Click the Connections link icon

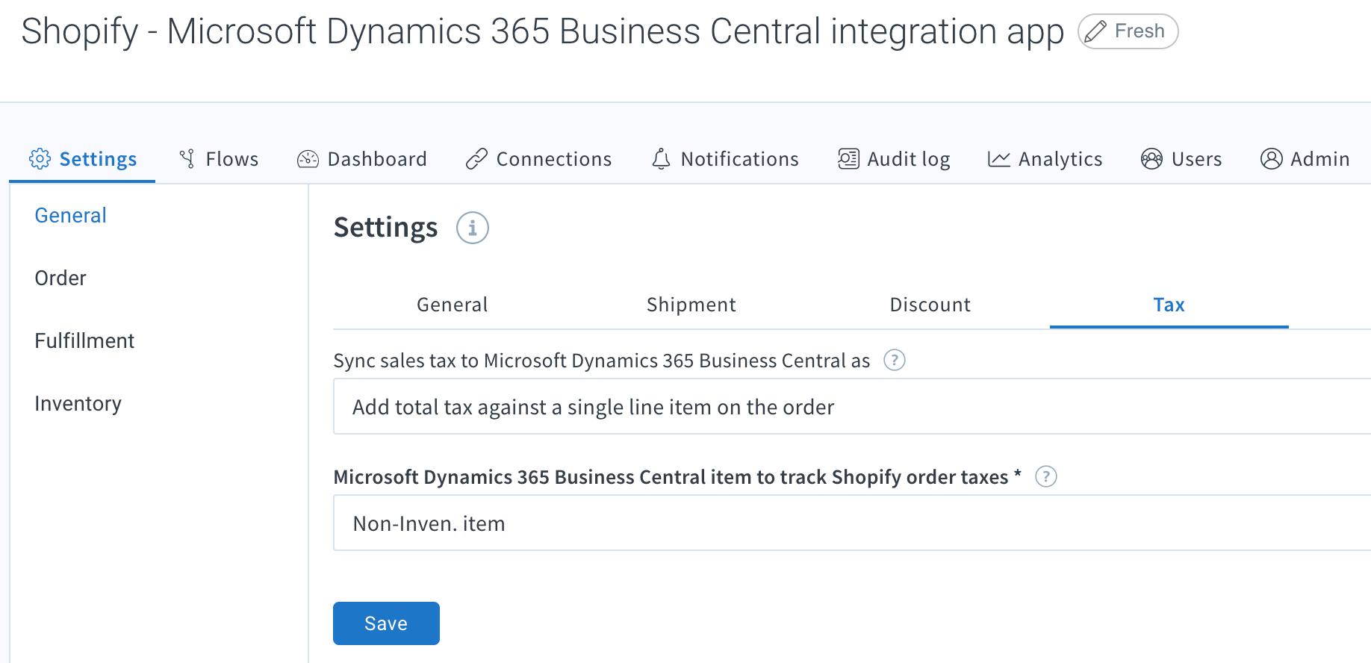[476, 159]
